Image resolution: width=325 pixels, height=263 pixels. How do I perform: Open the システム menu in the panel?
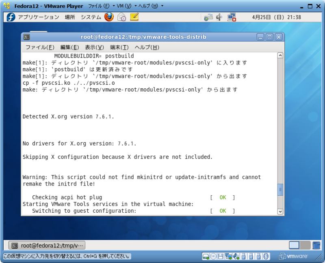pyautogui.click(x=91, y=17)
